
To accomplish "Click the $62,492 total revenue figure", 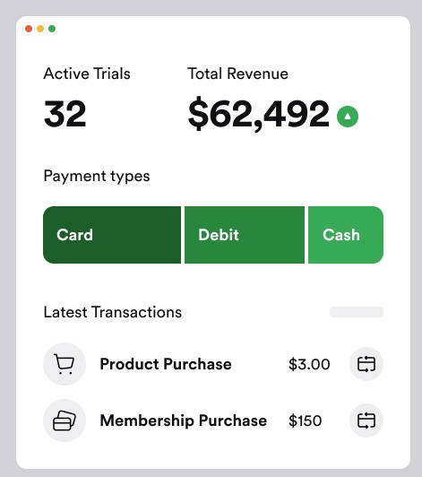I will click(258, 115).
